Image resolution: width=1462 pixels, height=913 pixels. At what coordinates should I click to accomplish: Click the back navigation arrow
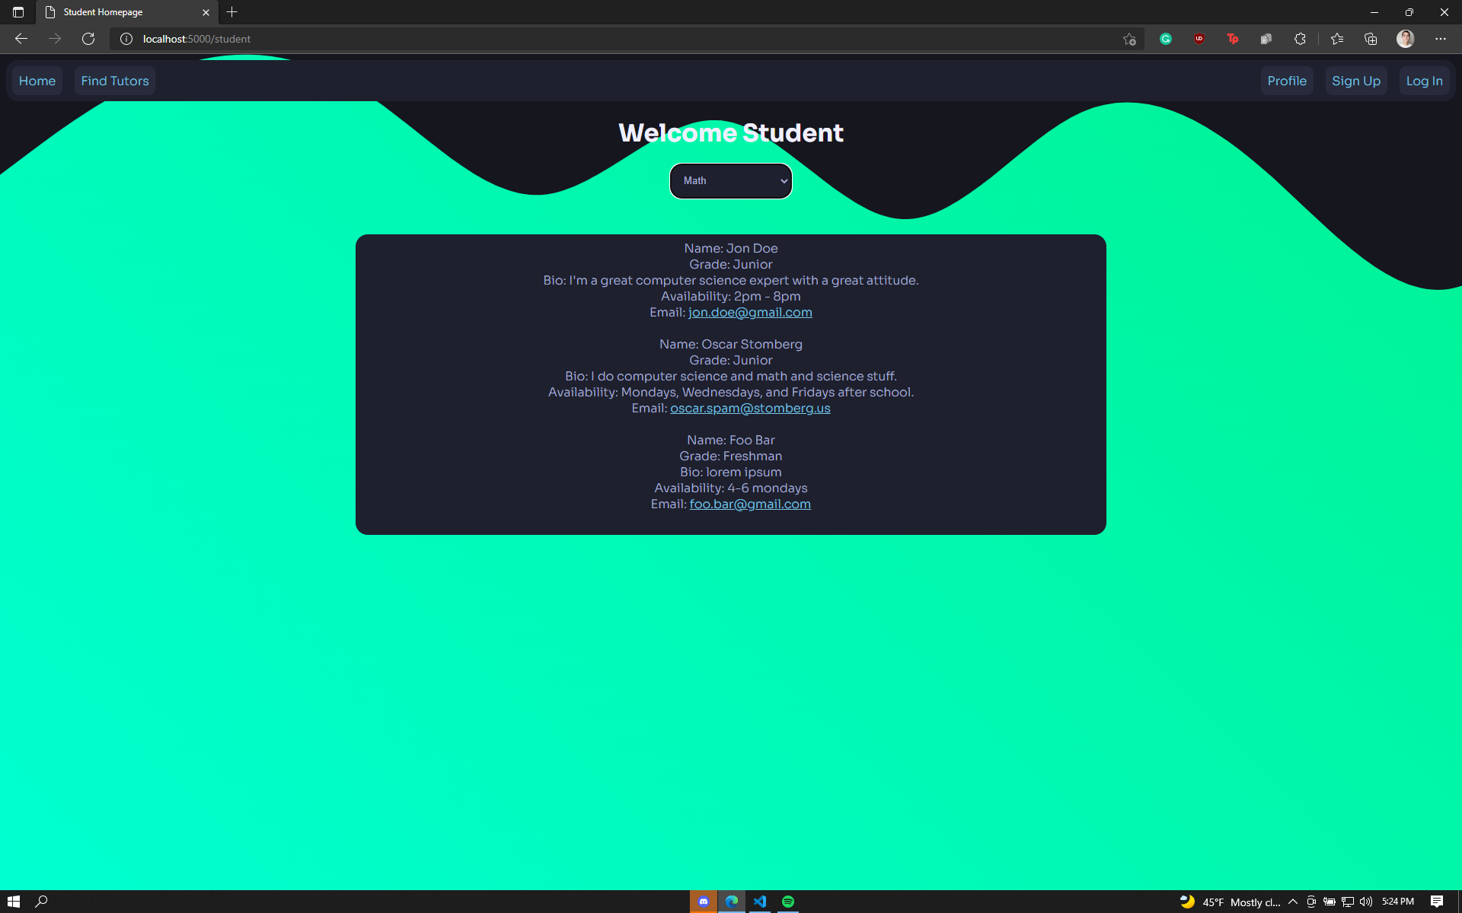tap(21, 39)
